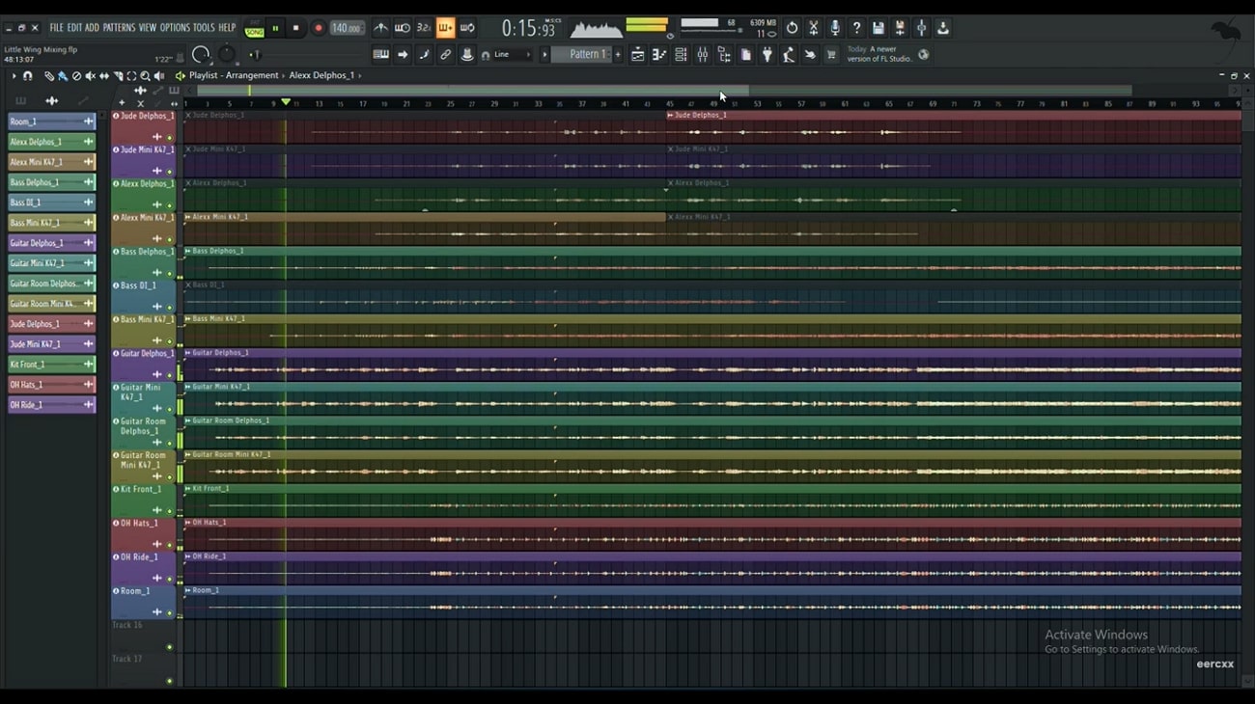Mute the Bass Delphos_1 track
The height and width of the screenshot is (704, 1255).
coord(170,274)
